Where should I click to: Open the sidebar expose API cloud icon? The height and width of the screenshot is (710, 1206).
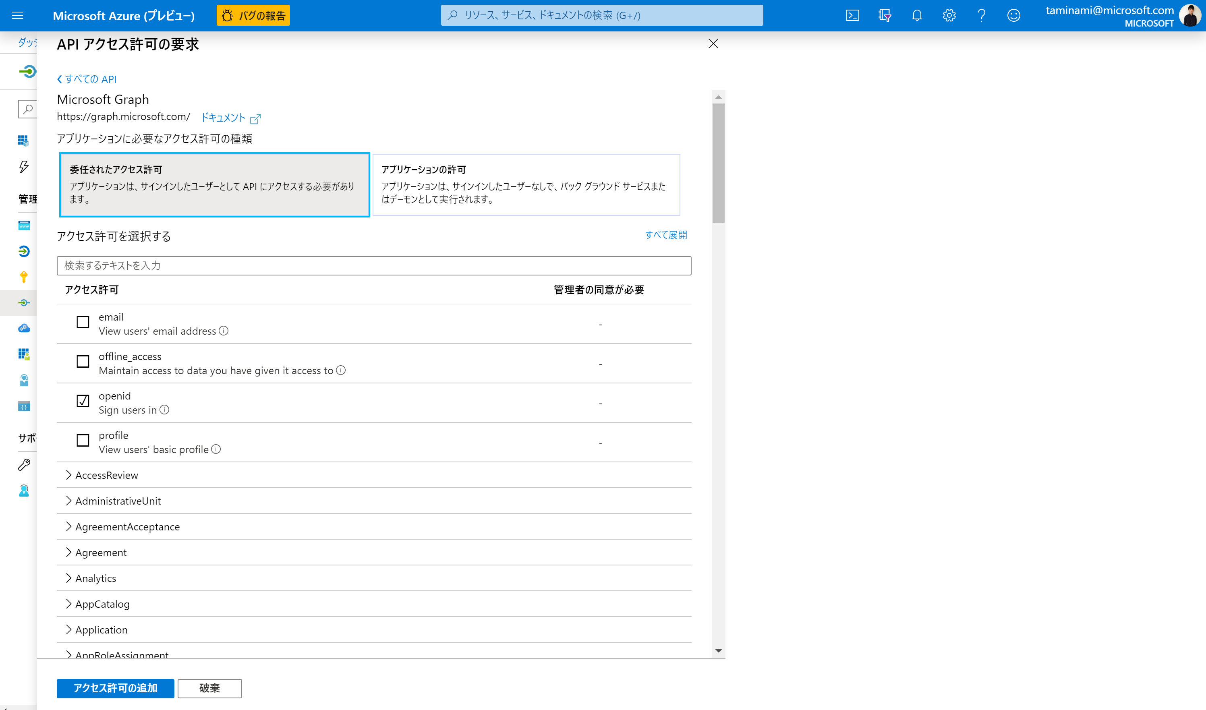(24, 328)
